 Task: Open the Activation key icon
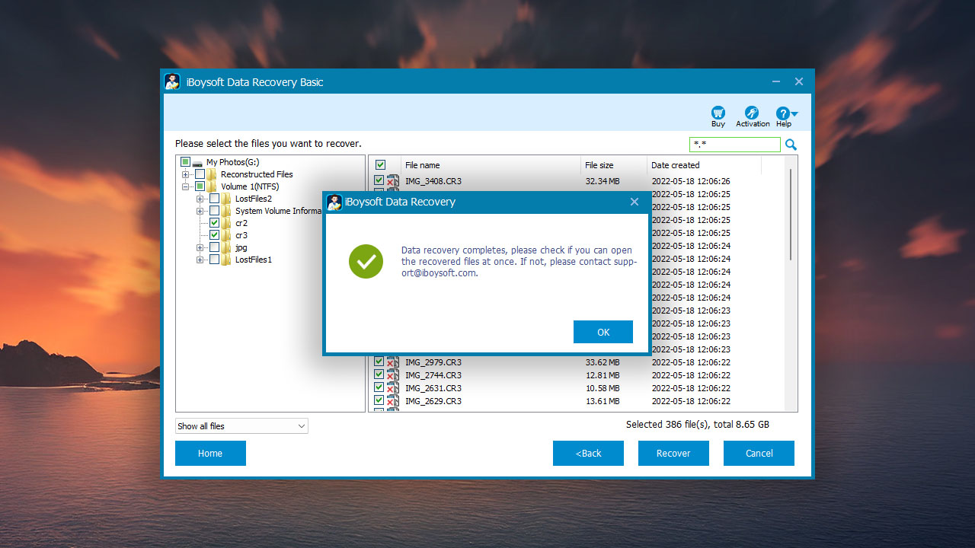pos(752,113)
